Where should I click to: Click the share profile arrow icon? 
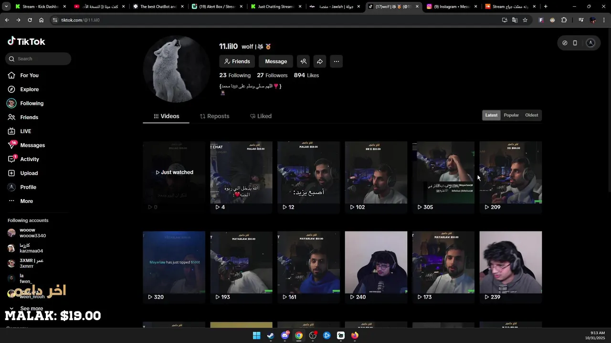tap(320, 61)
